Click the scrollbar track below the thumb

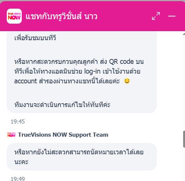[x=184, y=164]
